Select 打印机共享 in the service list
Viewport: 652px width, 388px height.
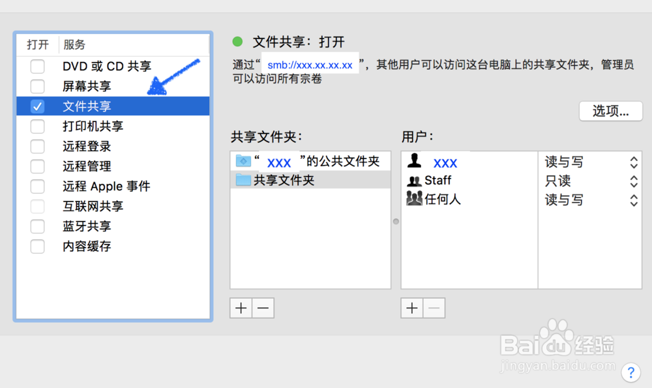tap(93, 127)
